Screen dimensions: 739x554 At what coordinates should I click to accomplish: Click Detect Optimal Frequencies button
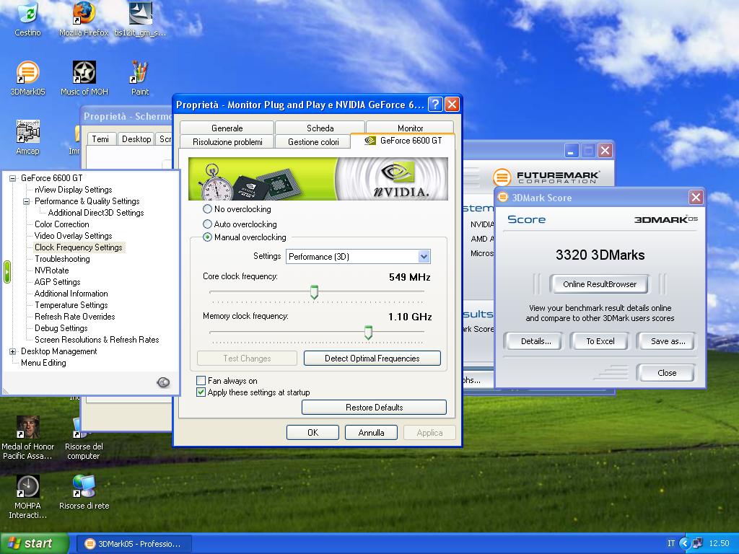(372, 358)
